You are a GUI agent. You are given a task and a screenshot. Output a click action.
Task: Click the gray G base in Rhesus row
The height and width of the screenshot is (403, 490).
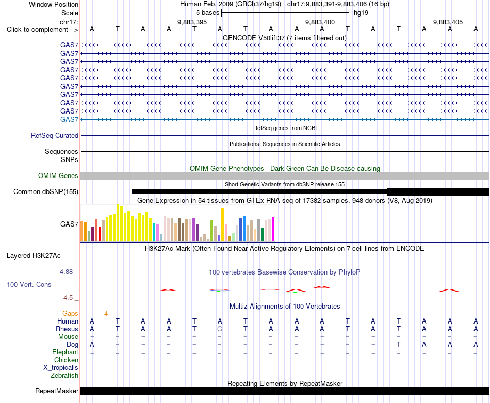coord(220,329)
